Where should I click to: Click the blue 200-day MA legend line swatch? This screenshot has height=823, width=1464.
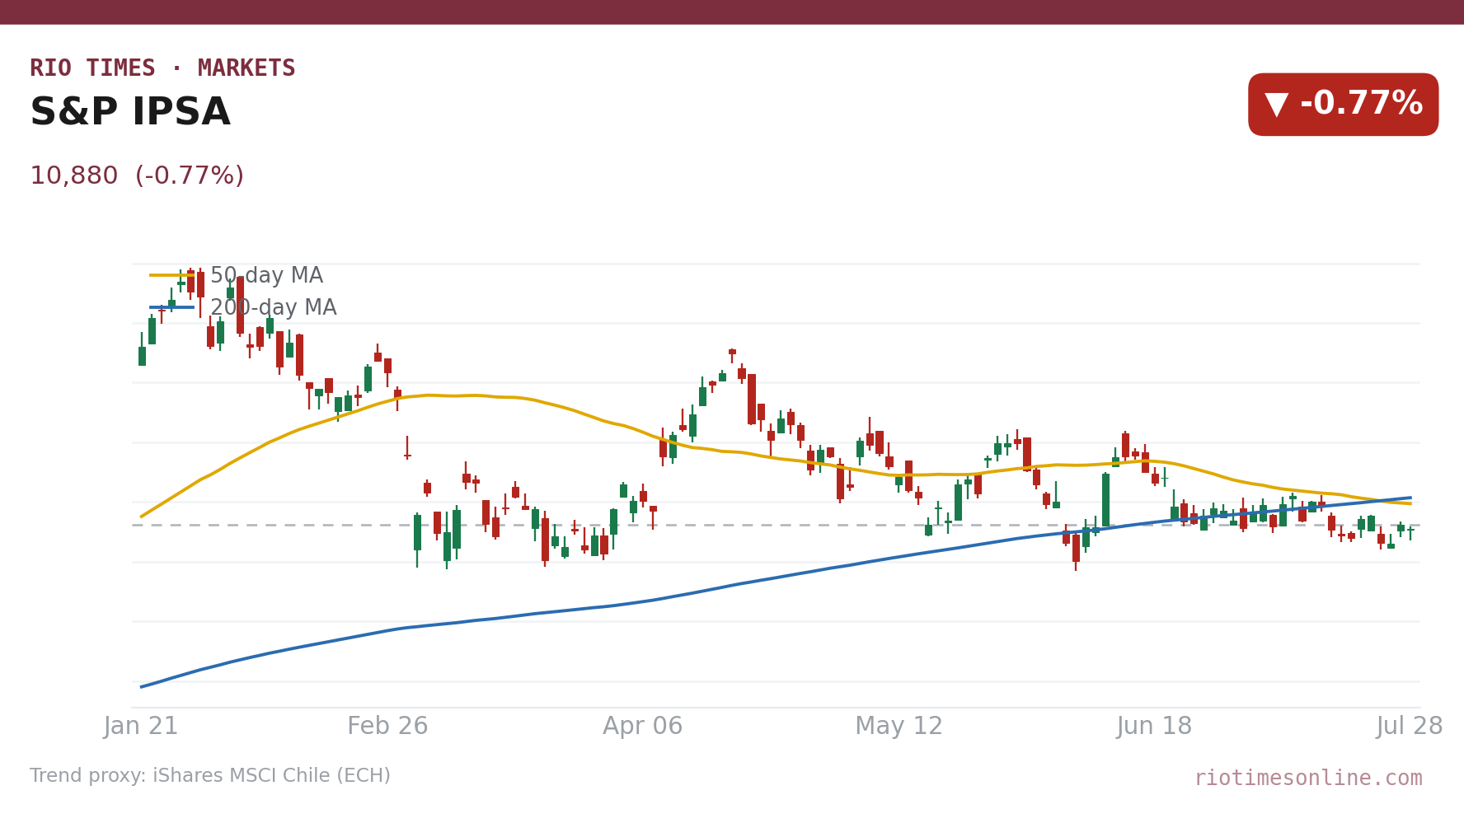click(x=172, y=307)
